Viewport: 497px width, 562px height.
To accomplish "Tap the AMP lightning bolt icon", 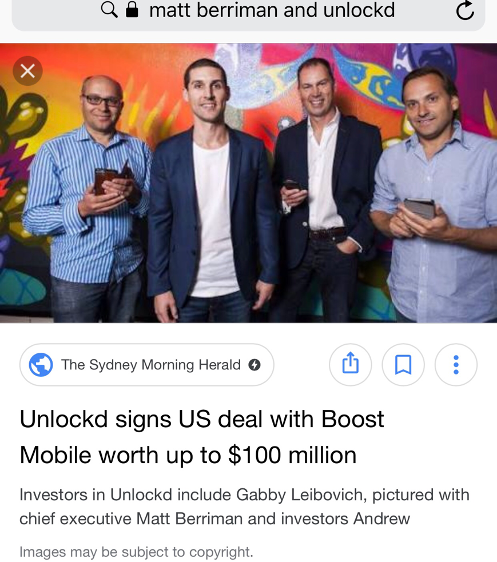I will (255, 365).
